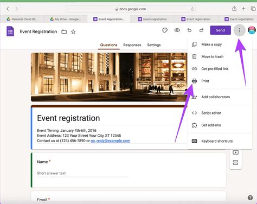Click the keyboard icon in menu

194,141
